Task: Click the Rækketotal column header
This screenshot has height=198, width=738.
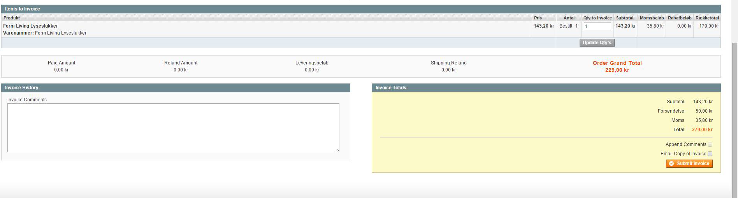Action: (x=707, y=18)
